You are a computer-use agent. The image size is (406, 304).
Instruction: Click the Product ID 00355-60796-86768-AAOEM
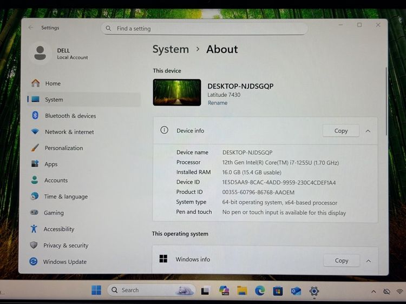[258, 192]
